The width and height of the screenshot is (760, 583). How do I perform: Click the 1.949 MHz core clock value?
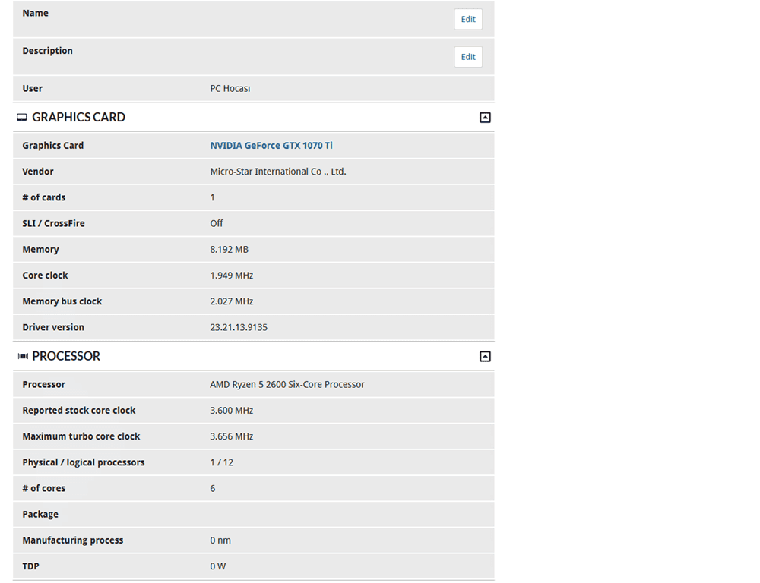pos(232,276)
